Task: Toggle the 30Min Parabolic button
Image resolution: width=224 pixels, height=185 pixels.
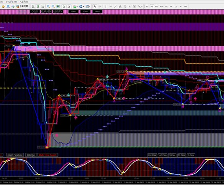Action: [15, 155]
